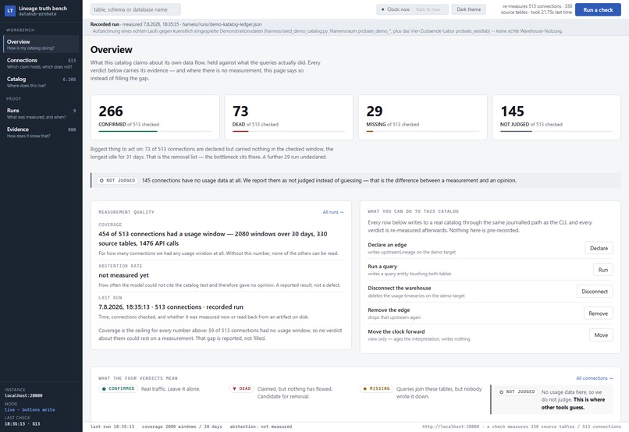Click the Run button for Run a query
Viewport: 629px width, 432px height.
[x=602, y=270]
